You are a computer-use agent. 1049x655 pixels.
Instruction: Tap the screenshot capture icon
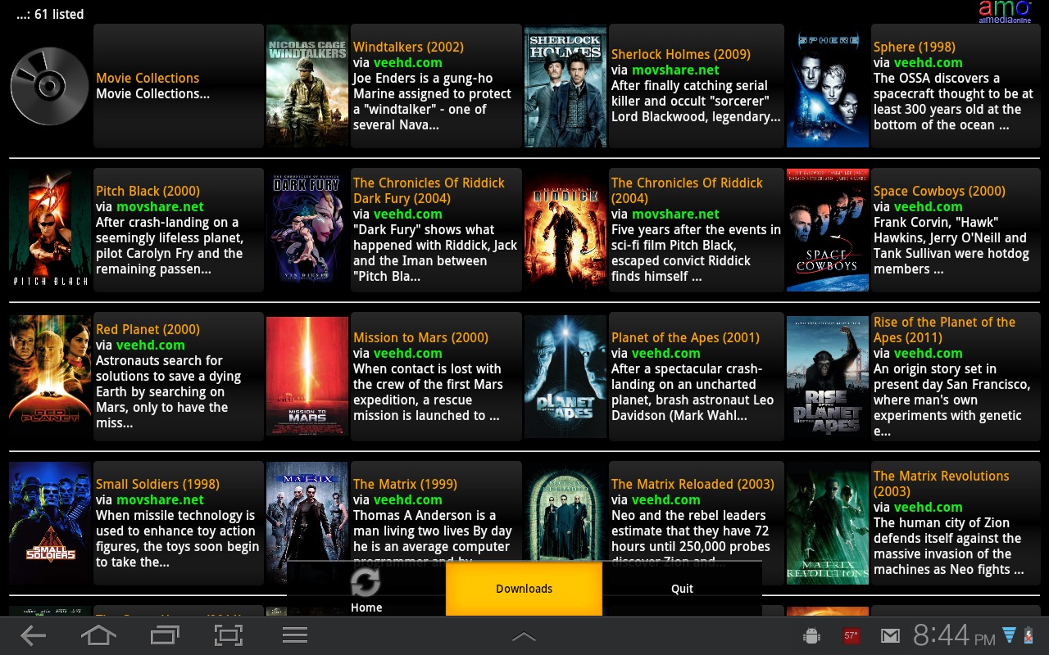[x=229, y=635]
